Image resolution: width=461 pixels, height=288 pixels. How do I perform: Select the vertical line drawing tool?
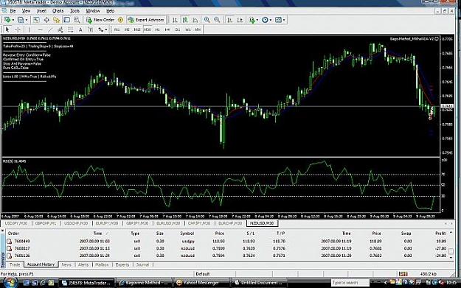pyautogui.click(x=30, y=29)
